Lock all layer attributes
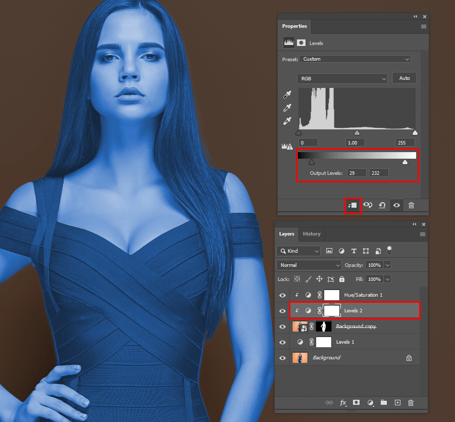455x422 pixels. (342, 279)
